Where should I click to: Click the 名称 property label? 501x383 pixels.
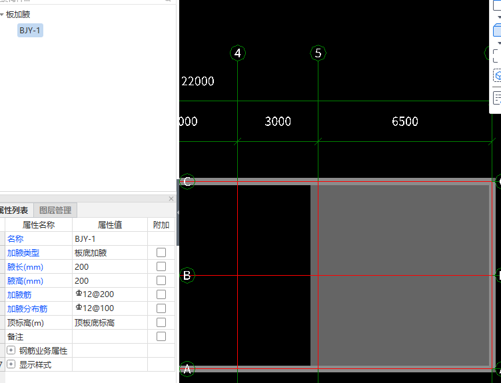tap(15, 238)
